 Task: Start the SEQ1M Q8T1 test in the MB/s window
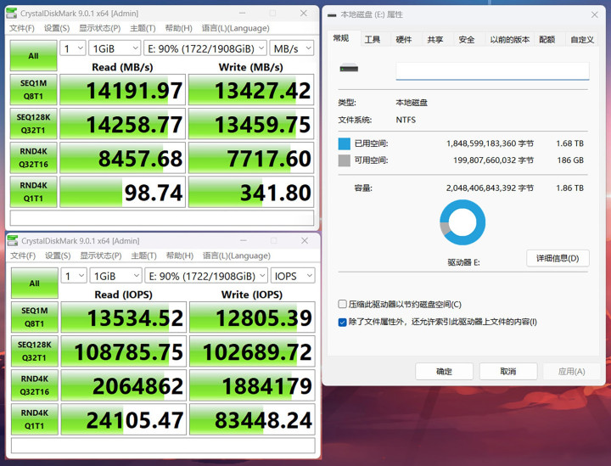pos(34,90)
